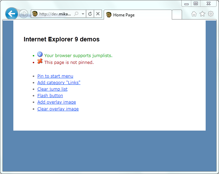
Task: Select the Home Page tab
Action: click(138, 15)
